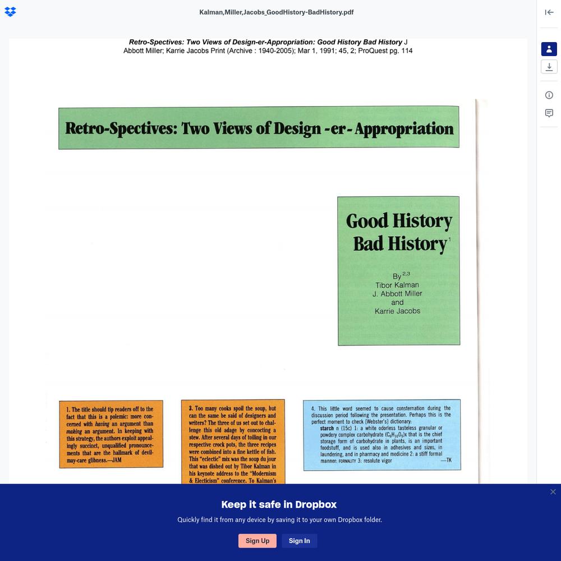Open the comments panel
This screenshot has width=561, height=561.
click(549, 113)
